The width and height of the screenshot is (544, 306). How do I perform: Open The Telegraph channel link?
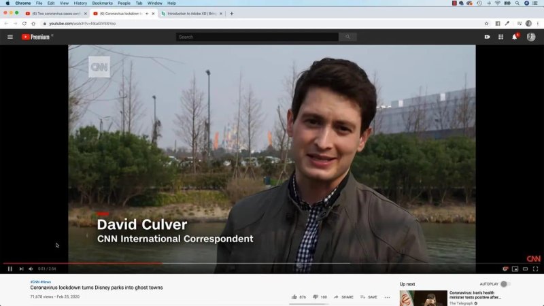click(x=461, y=303)
